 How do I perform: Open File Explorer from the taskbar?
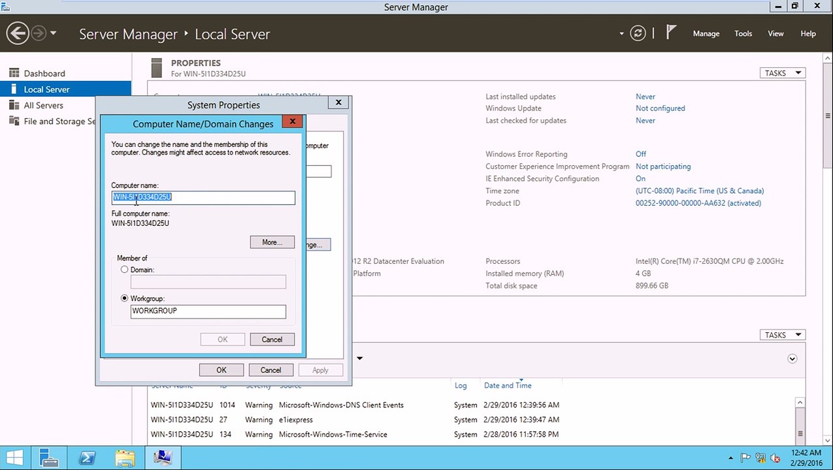coord(125,458)
